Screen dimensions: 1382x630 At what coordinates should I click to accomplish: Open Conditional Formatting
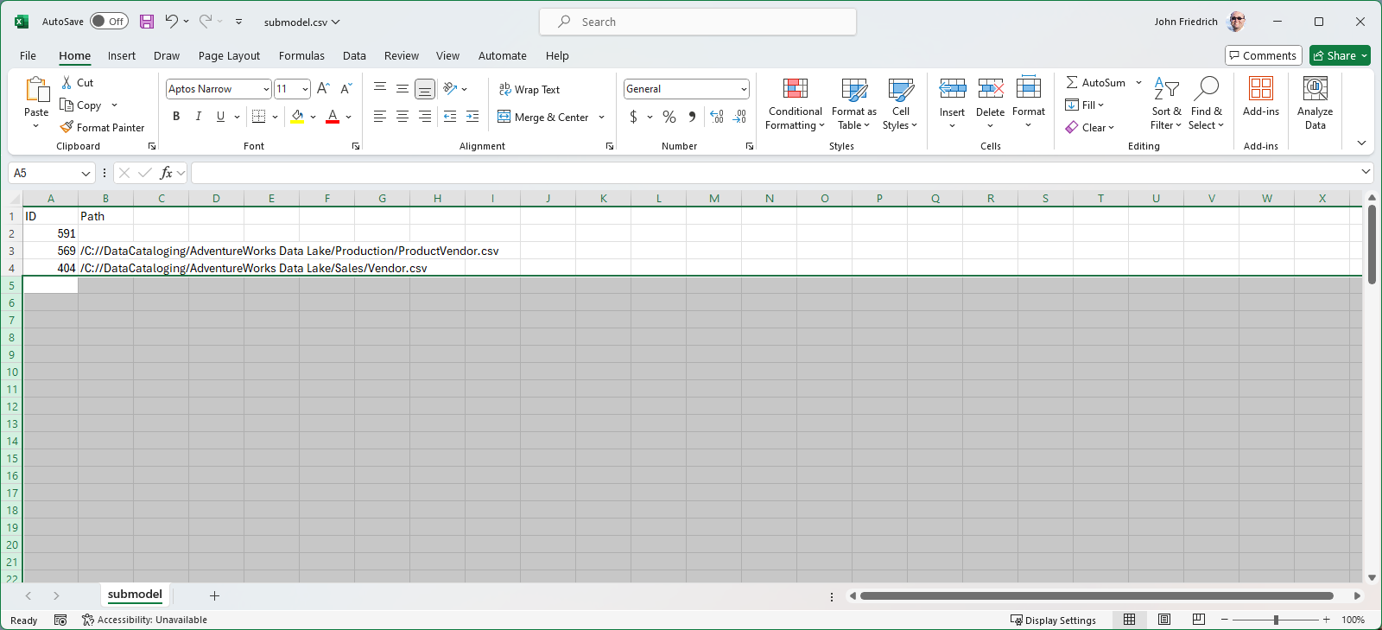click(x=795, y=103)
